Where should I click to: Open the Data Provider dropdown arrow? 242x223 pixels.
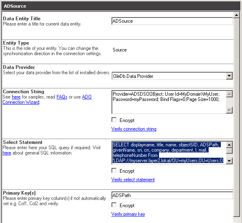pos(229,76)
